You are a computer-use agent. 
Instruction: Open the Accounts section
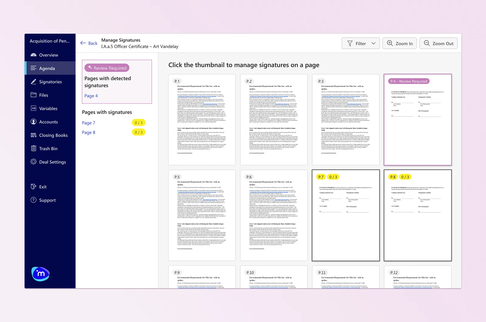50,122
